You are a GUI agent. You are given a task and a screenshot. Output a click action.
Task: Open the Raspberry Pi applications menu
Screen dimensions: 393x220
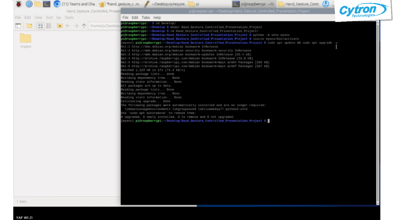point(19,4)
